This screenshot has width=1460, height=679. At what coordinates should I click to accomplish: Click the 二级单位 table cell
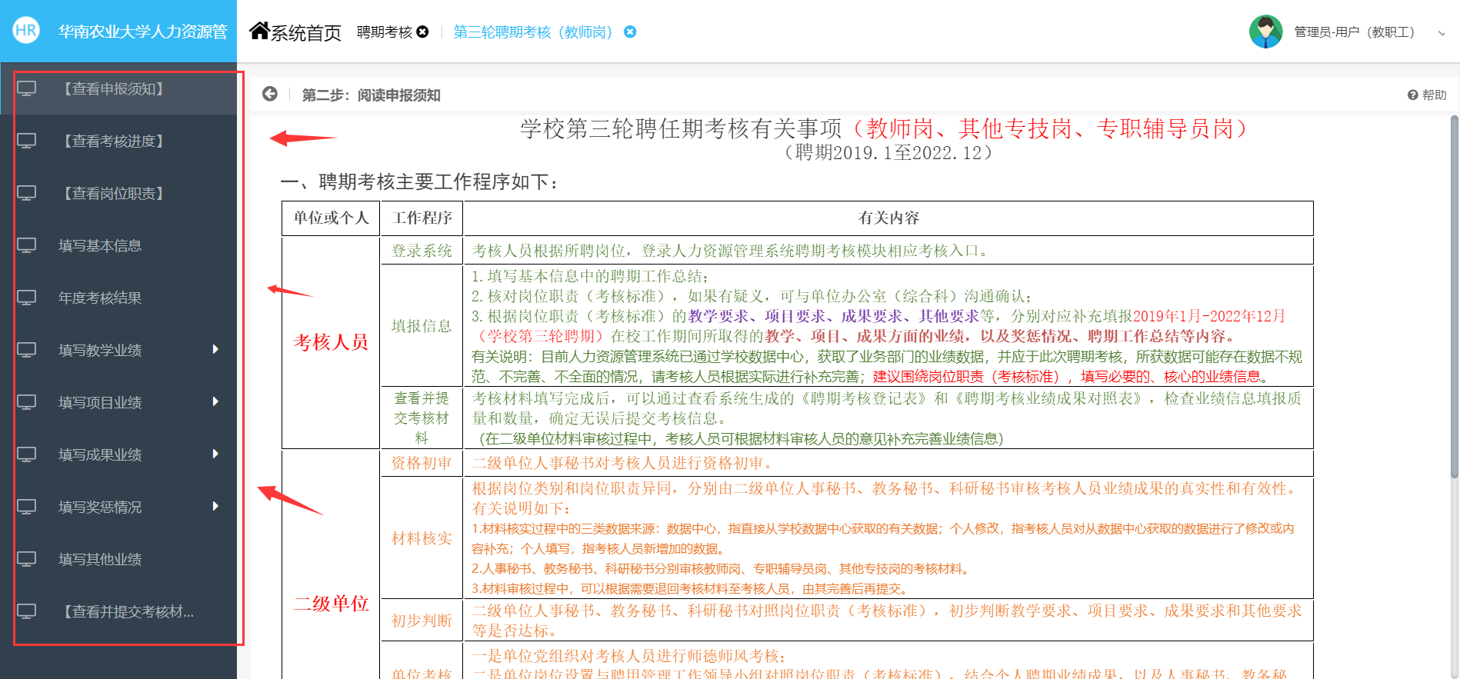[x=331, y=604]
